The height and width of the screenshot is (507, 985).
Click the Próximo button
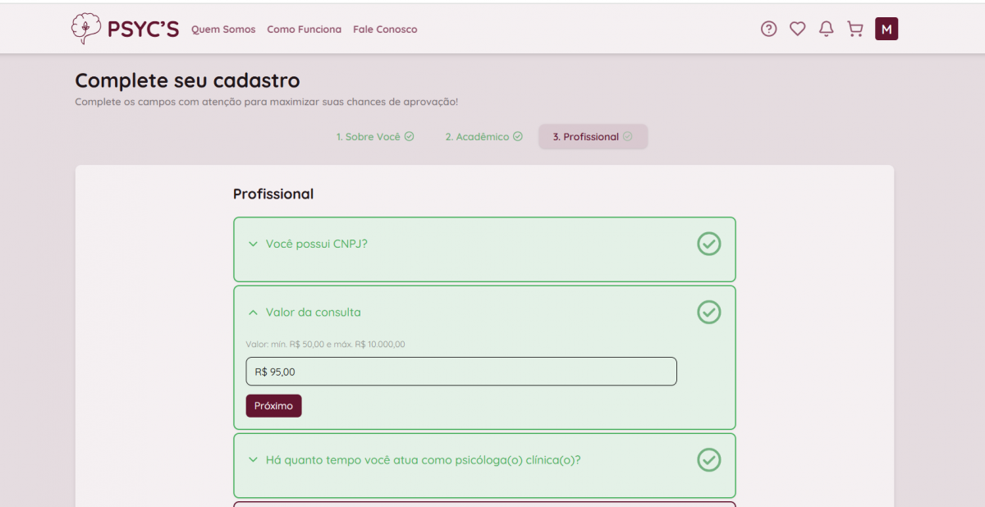click(x=273, y=406)
